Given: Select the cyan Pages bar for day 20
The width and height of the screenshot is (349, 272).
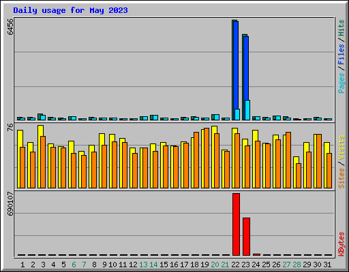Looking at the screenshot, I should coord(217,118).
